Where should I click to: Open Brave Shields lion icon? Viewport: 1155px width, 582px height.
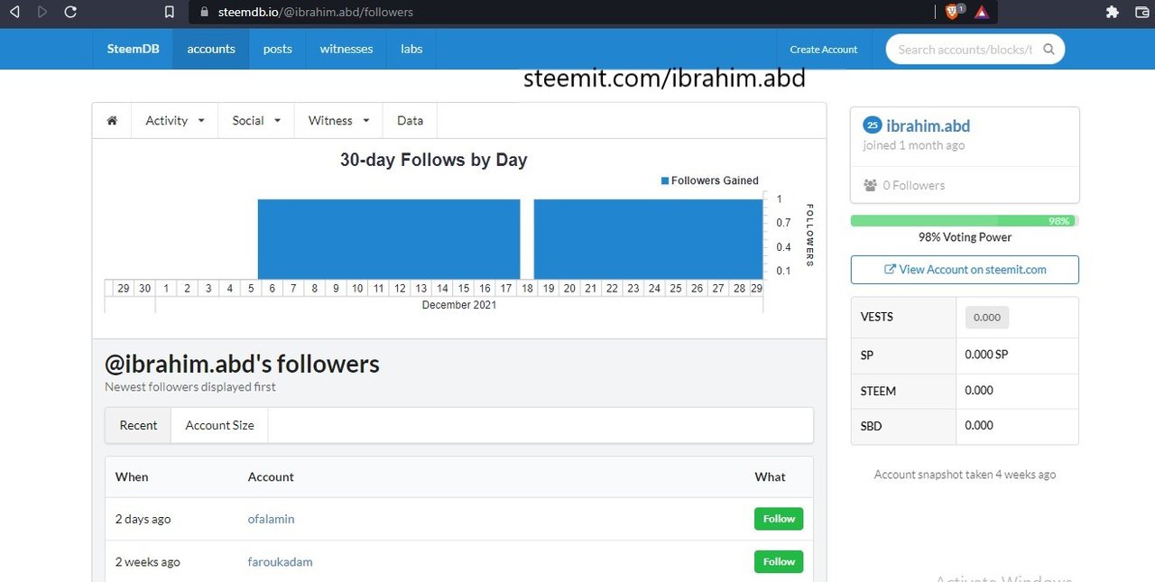point(953,12)
